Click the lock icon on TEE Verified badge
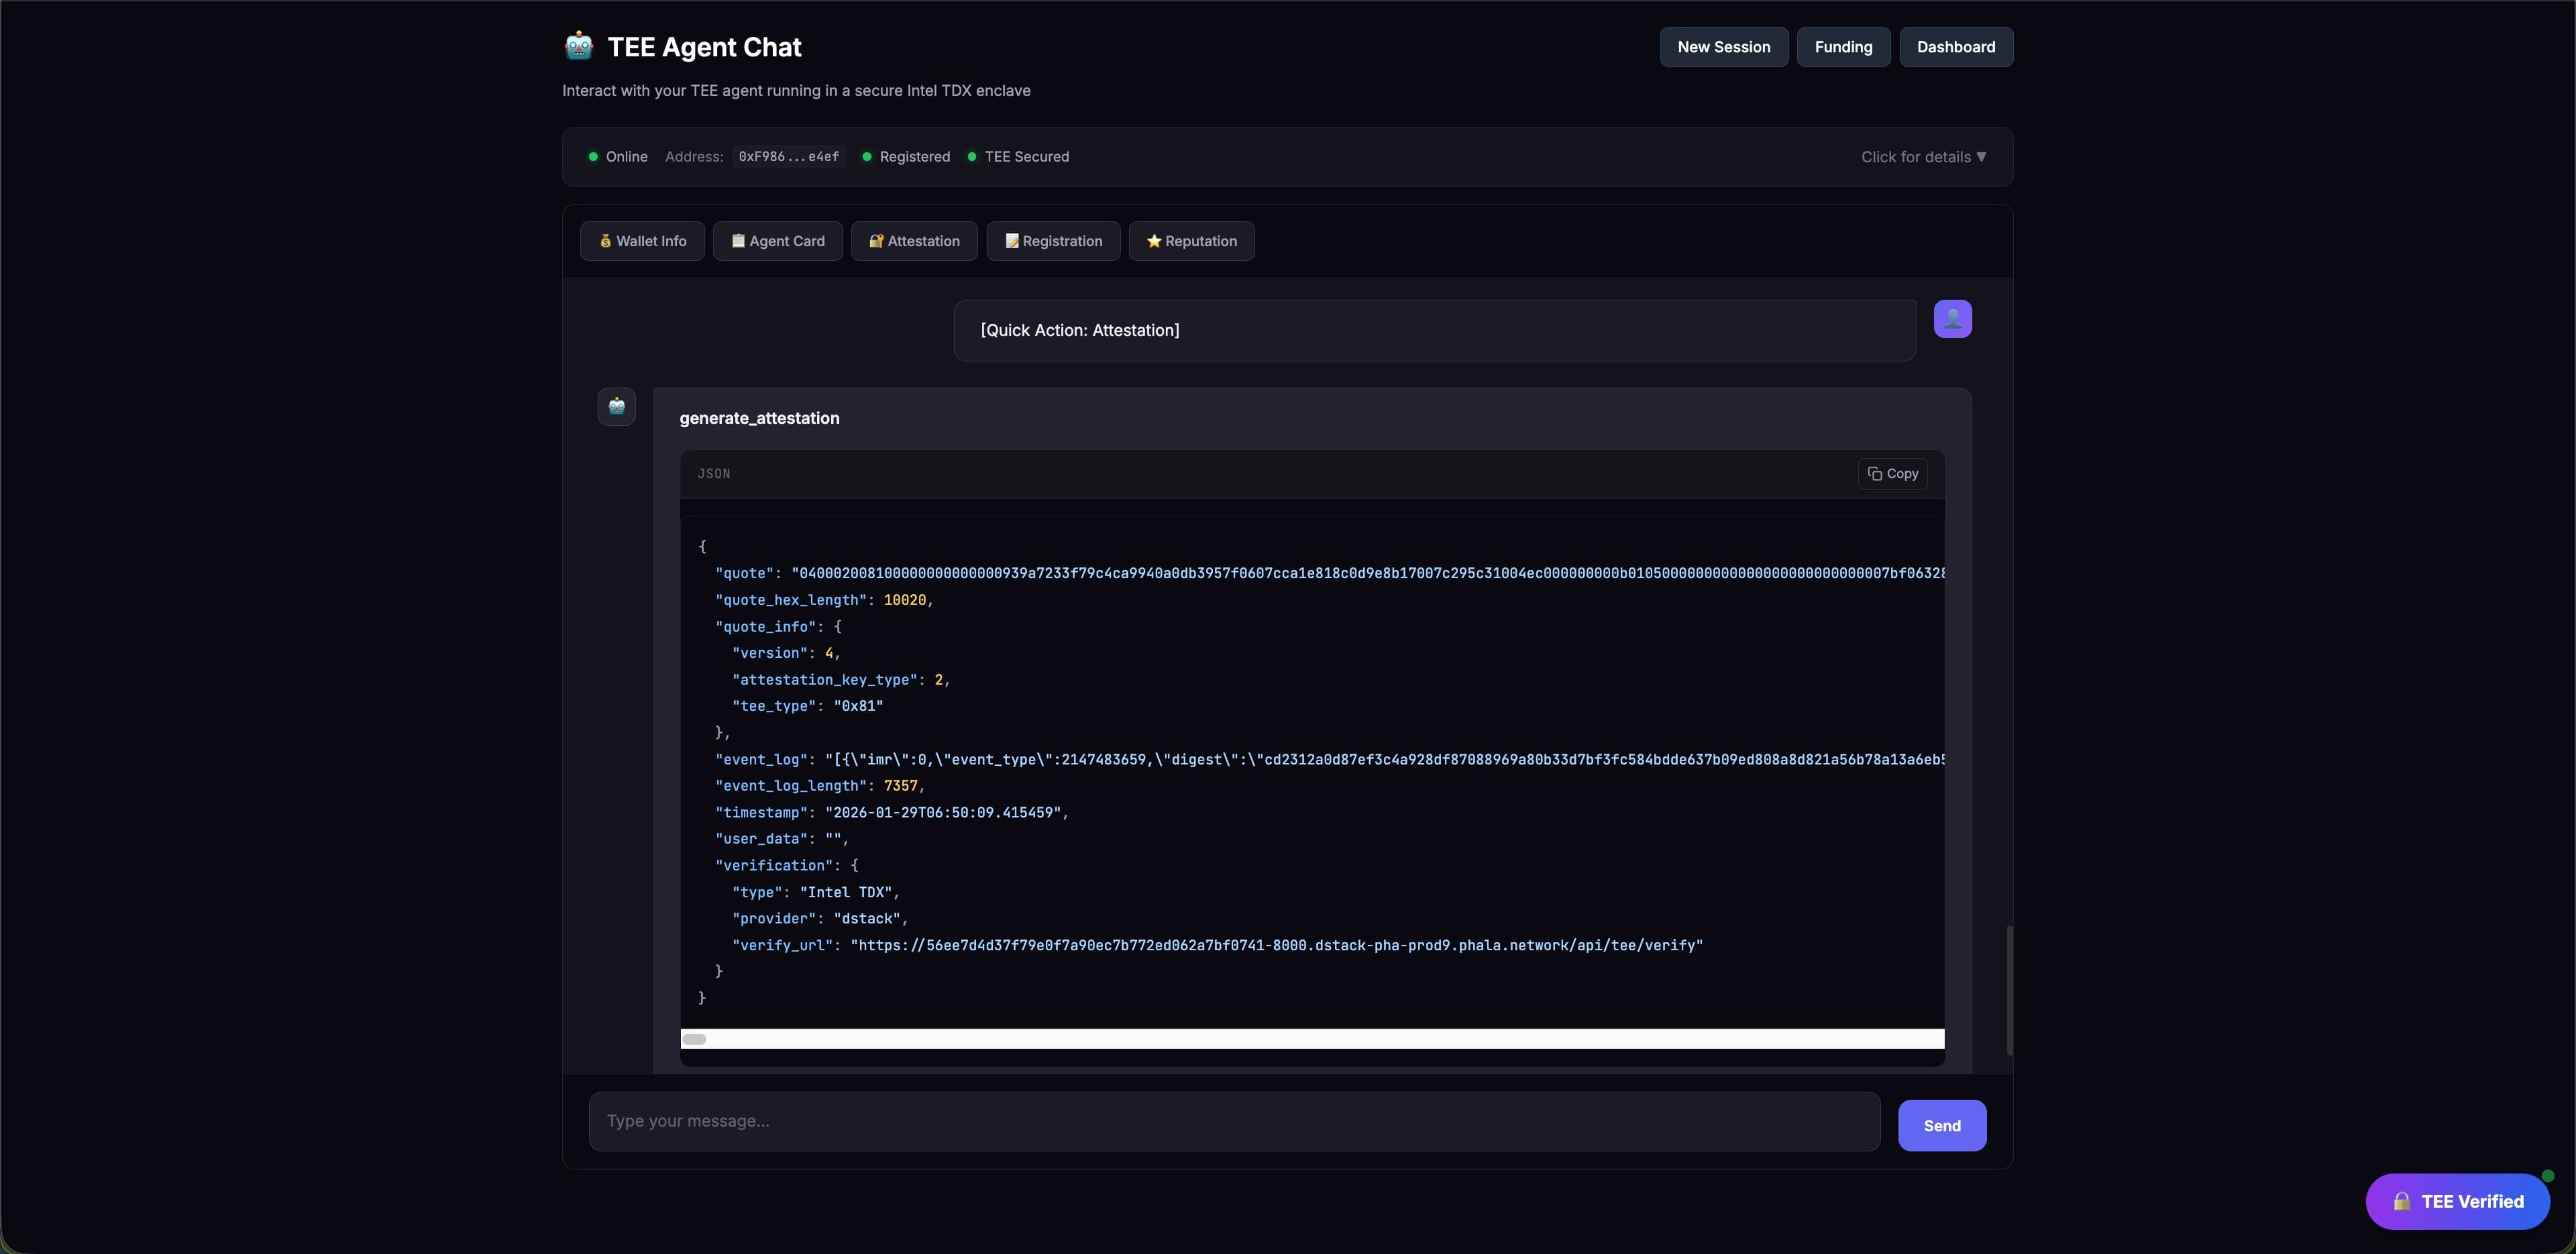Viewport: 2576px width, 1254px height. coord(2401,1201)
